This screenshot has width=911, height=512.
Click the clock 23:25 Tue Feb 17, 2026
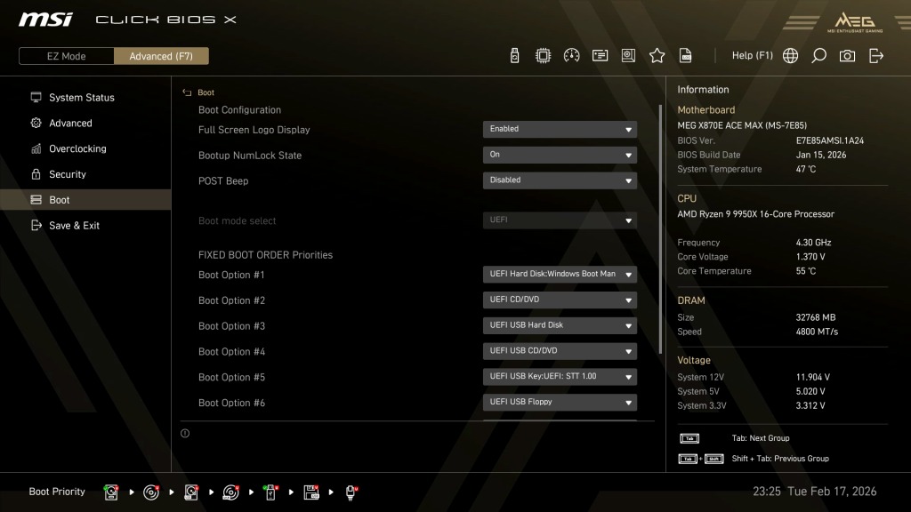[815, 491]
